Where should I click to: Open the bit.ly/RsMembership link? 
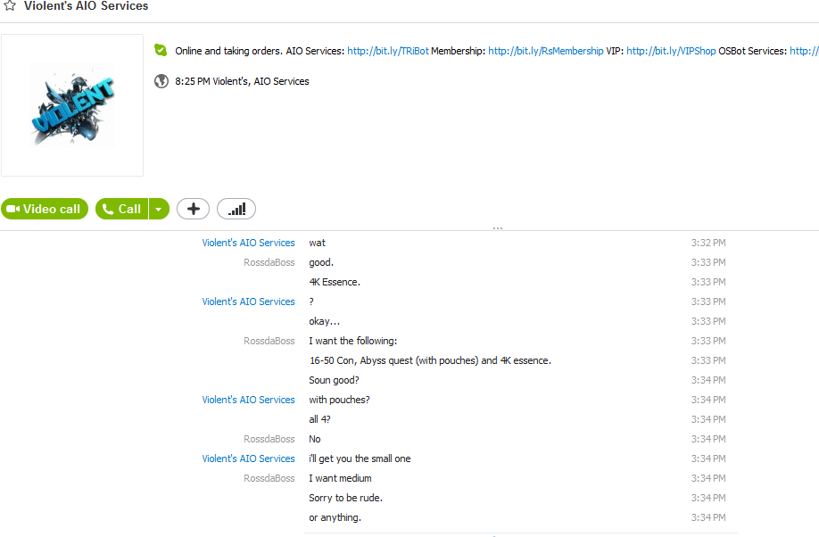(545, 51)
